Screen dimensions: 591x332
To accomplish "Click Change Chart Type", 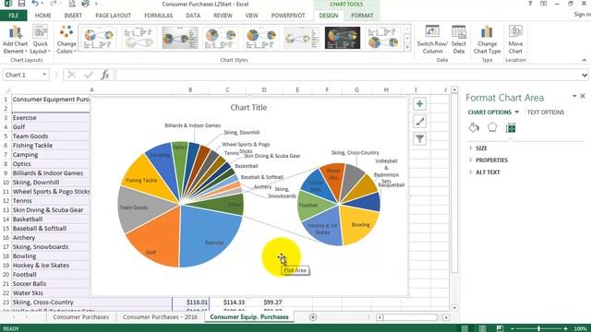I will [487, 40].
